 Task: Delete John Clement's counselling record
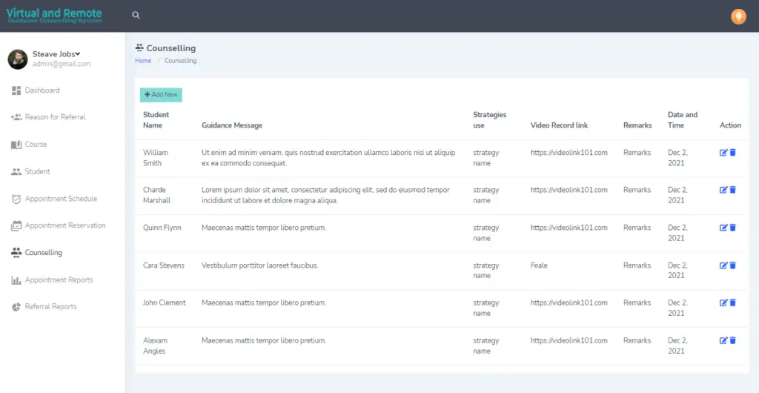(x=733, y=303)
